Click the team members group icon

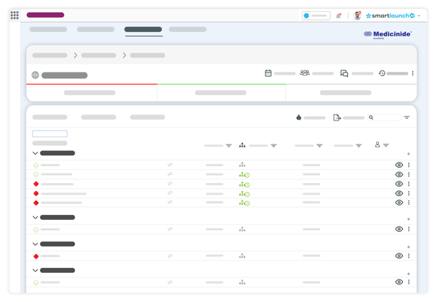pos(305,73)
